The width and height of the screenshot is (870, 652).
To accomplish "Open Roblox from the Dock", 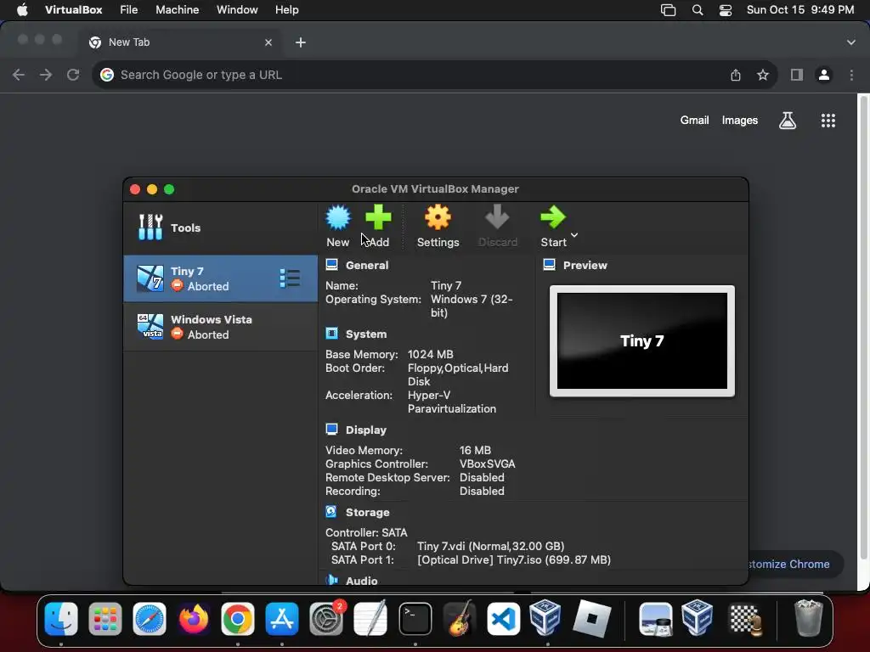I will pos(591,619).
